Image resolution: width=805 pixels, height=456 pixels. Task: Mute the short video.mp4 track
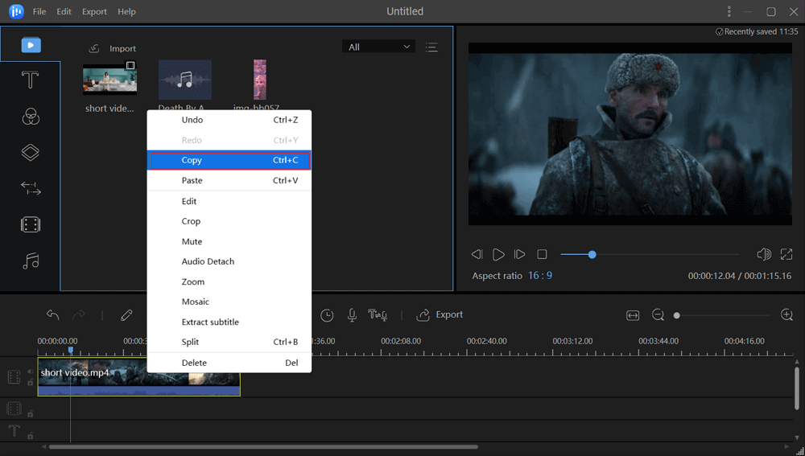(x=31, y=372)
